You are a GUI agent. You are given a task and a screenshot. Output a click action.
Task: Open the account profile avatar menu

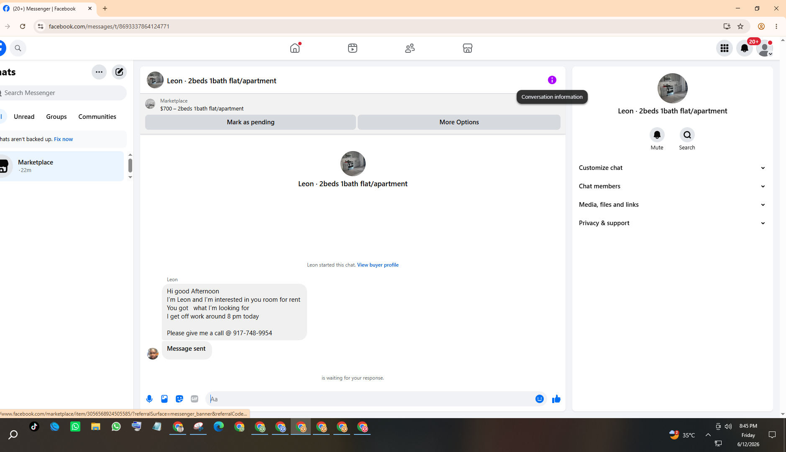tap(765, 48)
